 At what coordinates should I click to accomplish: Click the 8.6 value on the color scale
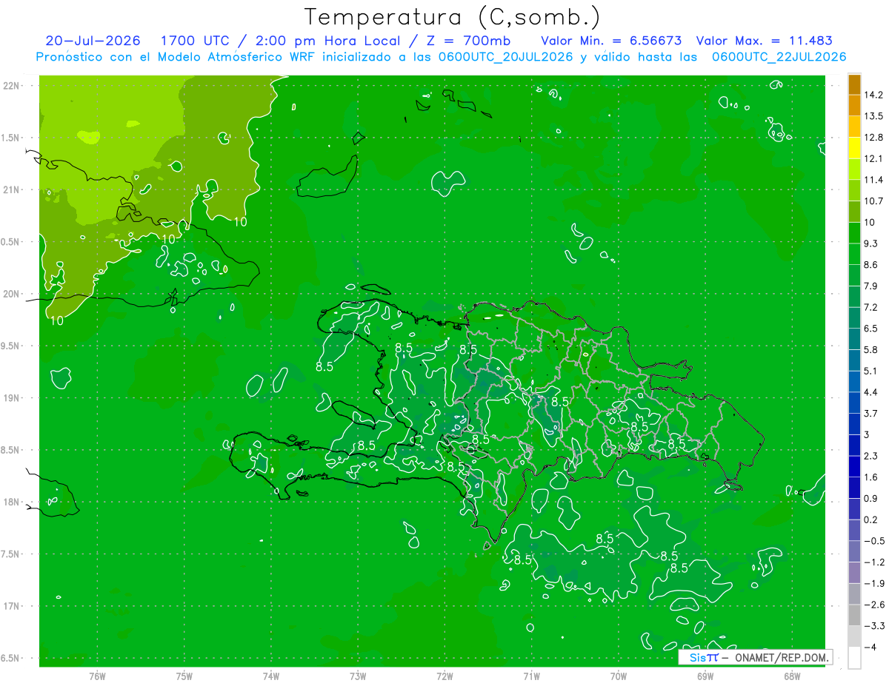[x=871, y=265]
